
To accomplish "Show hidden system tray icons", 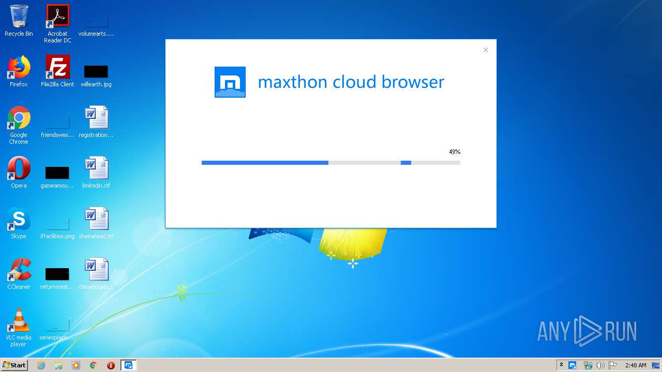I will tap(562, 365).
